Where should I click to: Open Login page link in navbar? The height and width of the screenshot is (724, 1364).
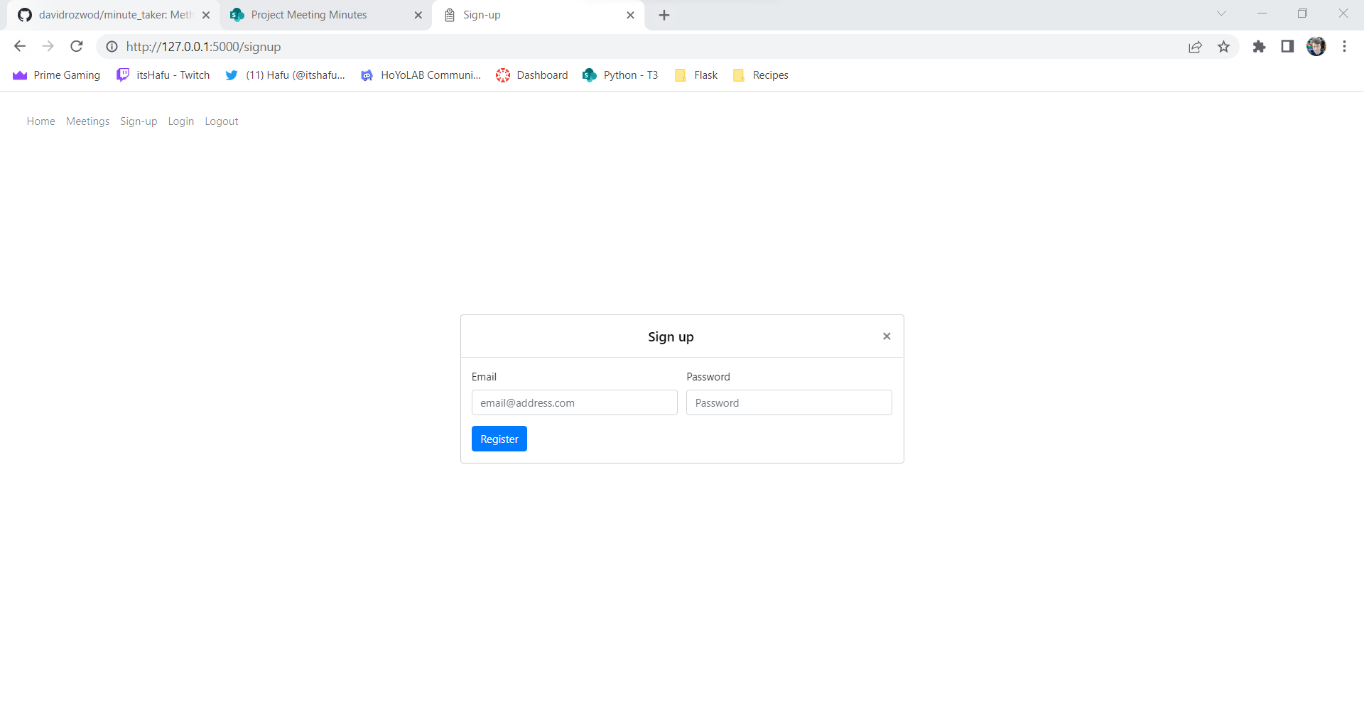[x=180, y=121]
